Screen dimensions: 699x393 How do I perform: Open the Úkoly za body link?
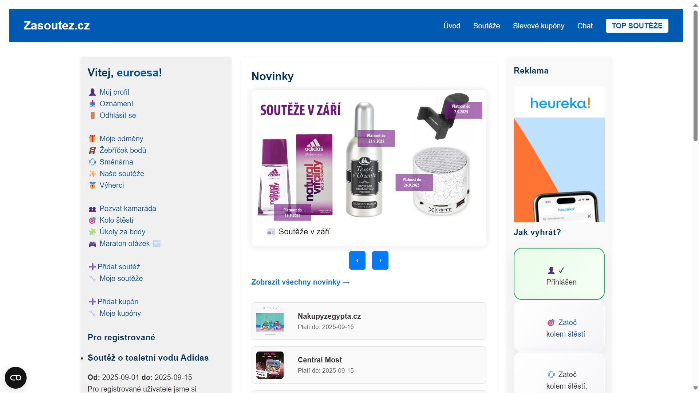(x=122, y=232)
